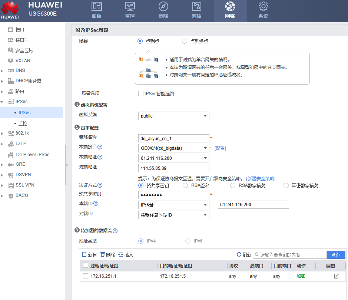Open the 对端ID dropdown
The image size is (348, 300).
point(173,215)
